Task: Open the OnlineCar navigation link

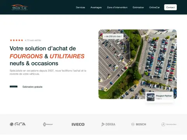Action: (154, 7)
